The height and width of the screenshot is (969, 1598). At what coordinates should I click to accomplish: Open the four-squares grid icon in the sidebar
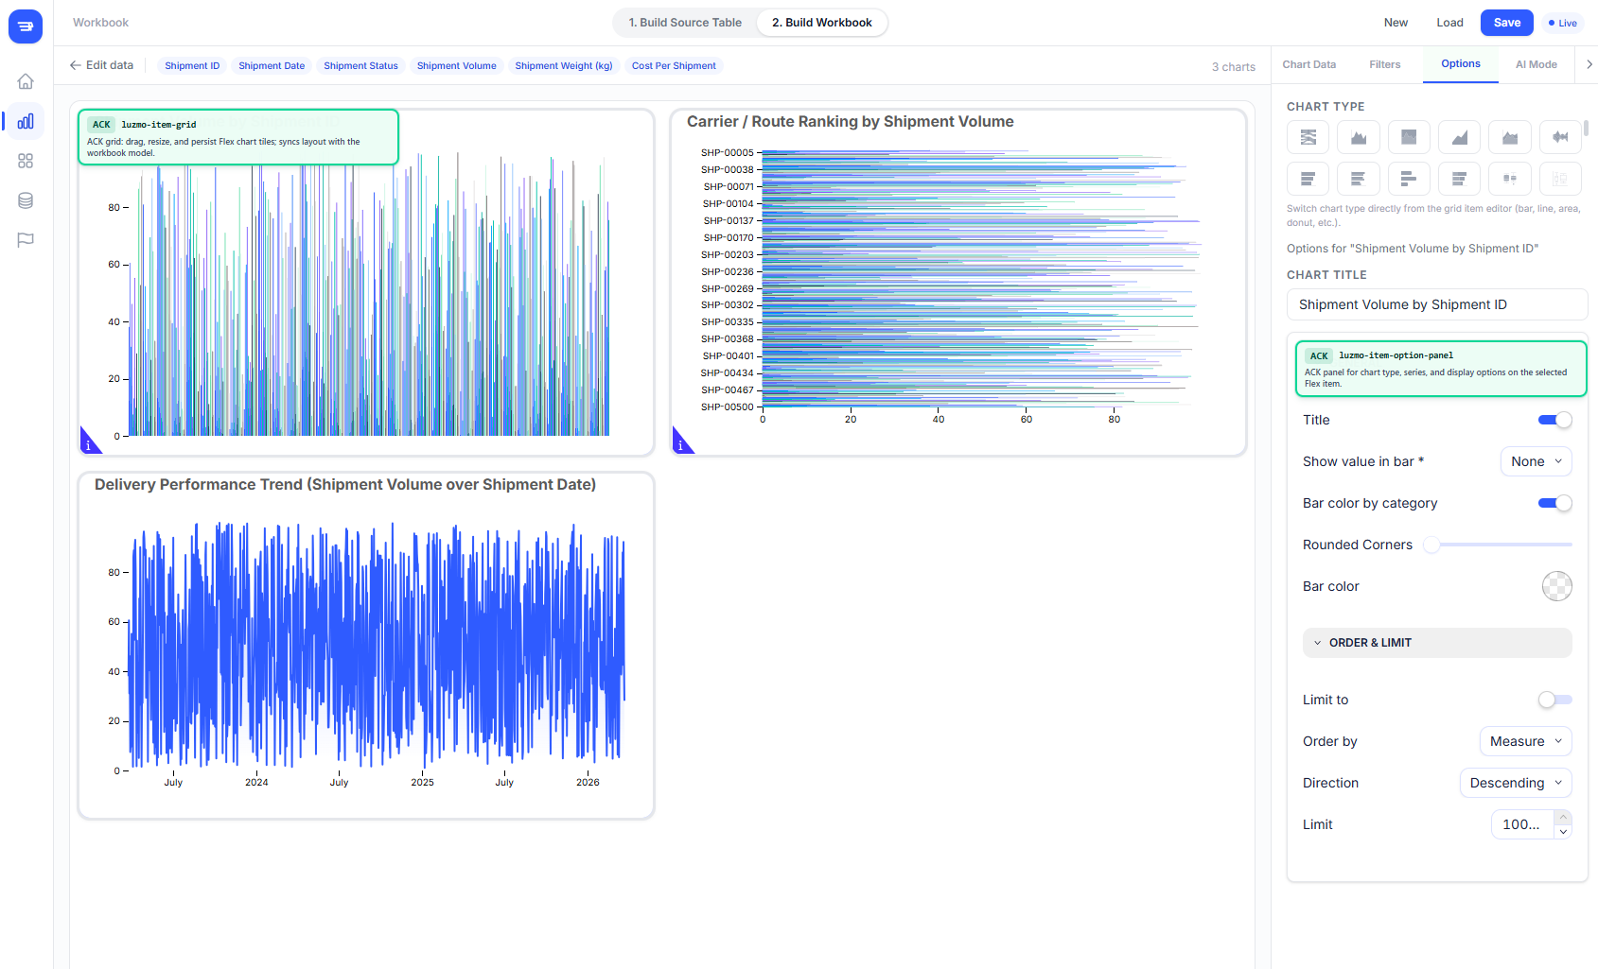click(x=26, y=161)
